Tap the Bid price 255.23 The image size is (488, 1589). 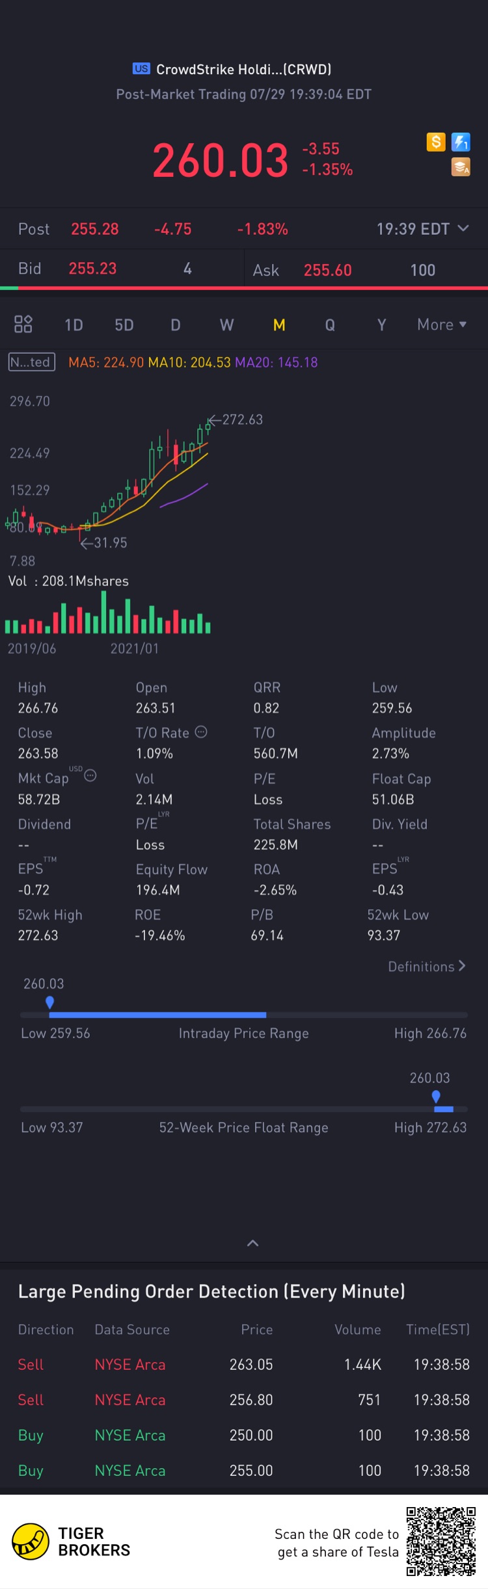tap(93, 269)
